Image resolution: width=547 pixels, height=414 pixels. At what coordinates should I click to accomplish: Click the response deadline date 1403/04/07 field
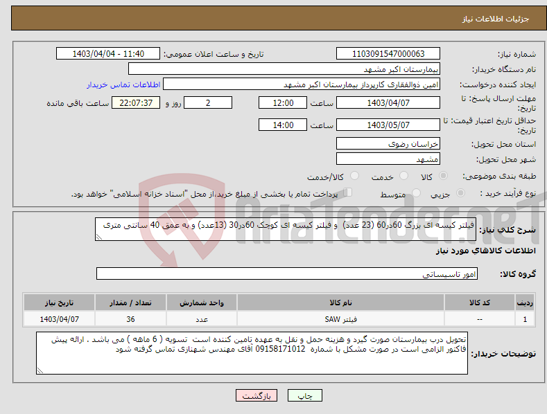coord(388,102)
